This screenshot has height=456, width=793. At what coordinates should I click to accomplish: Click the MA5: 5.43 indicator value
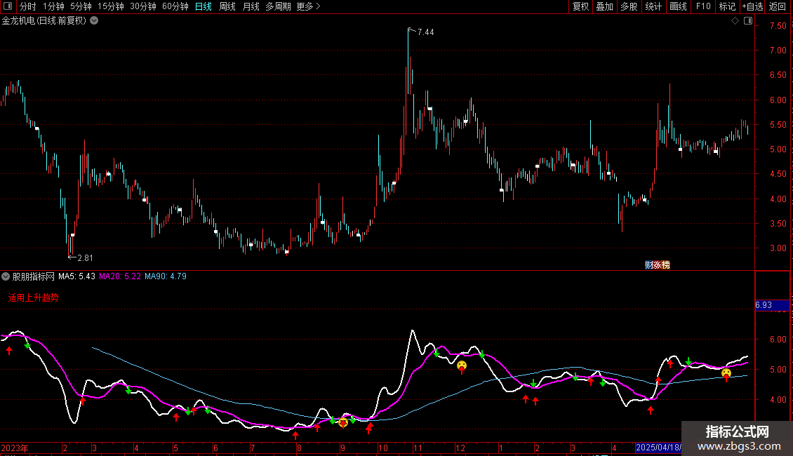click(76, 276)
